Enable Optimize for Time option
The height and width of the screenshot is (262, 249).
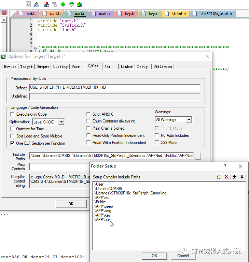pos(13,129)
